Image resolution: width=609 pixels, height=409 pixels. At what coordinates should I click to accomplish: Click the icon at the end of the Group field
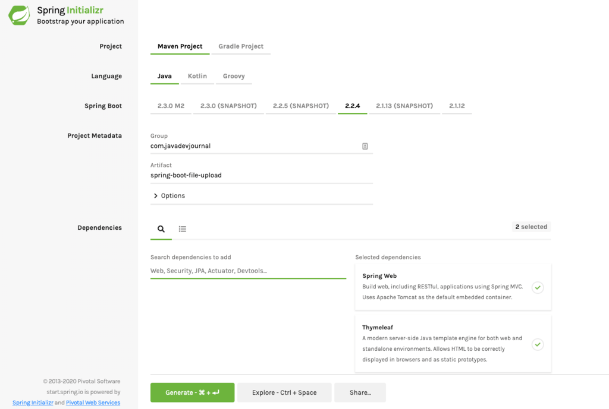tap(365, 145)
